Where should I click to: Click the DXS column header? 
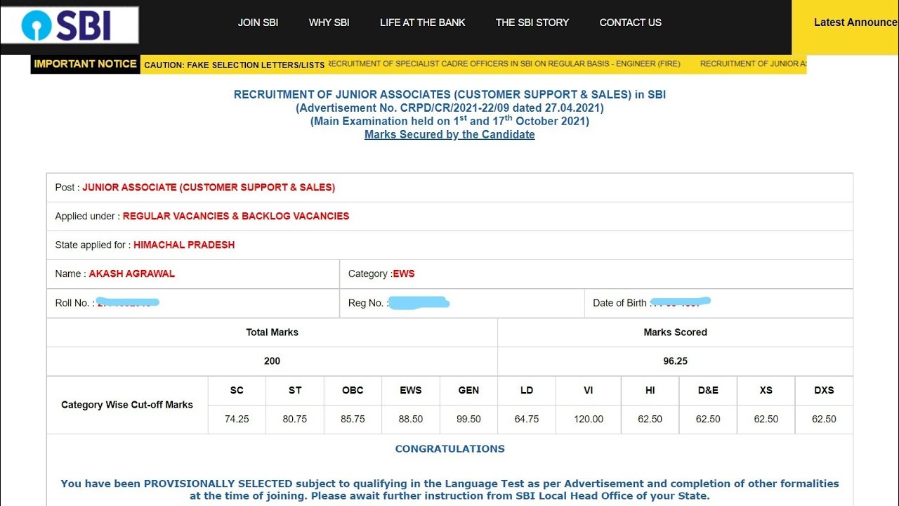pos(824,390)
